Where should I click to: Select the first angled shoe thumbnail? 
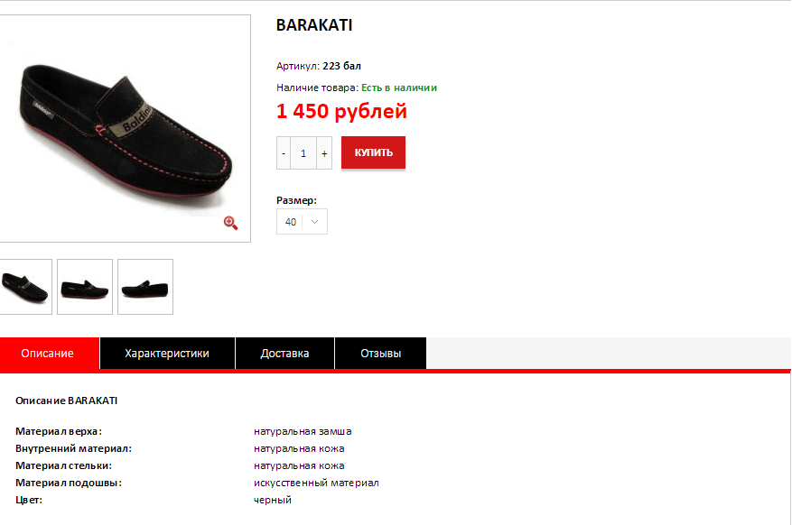tap(24, 287)
